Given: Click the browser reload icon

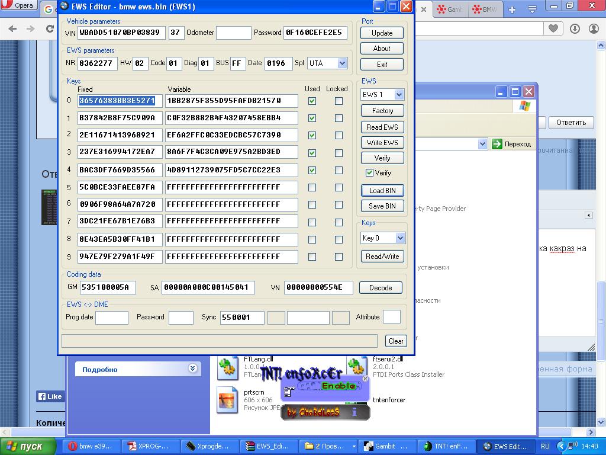Looking at the screenshot, I should (x=50, y=28).
